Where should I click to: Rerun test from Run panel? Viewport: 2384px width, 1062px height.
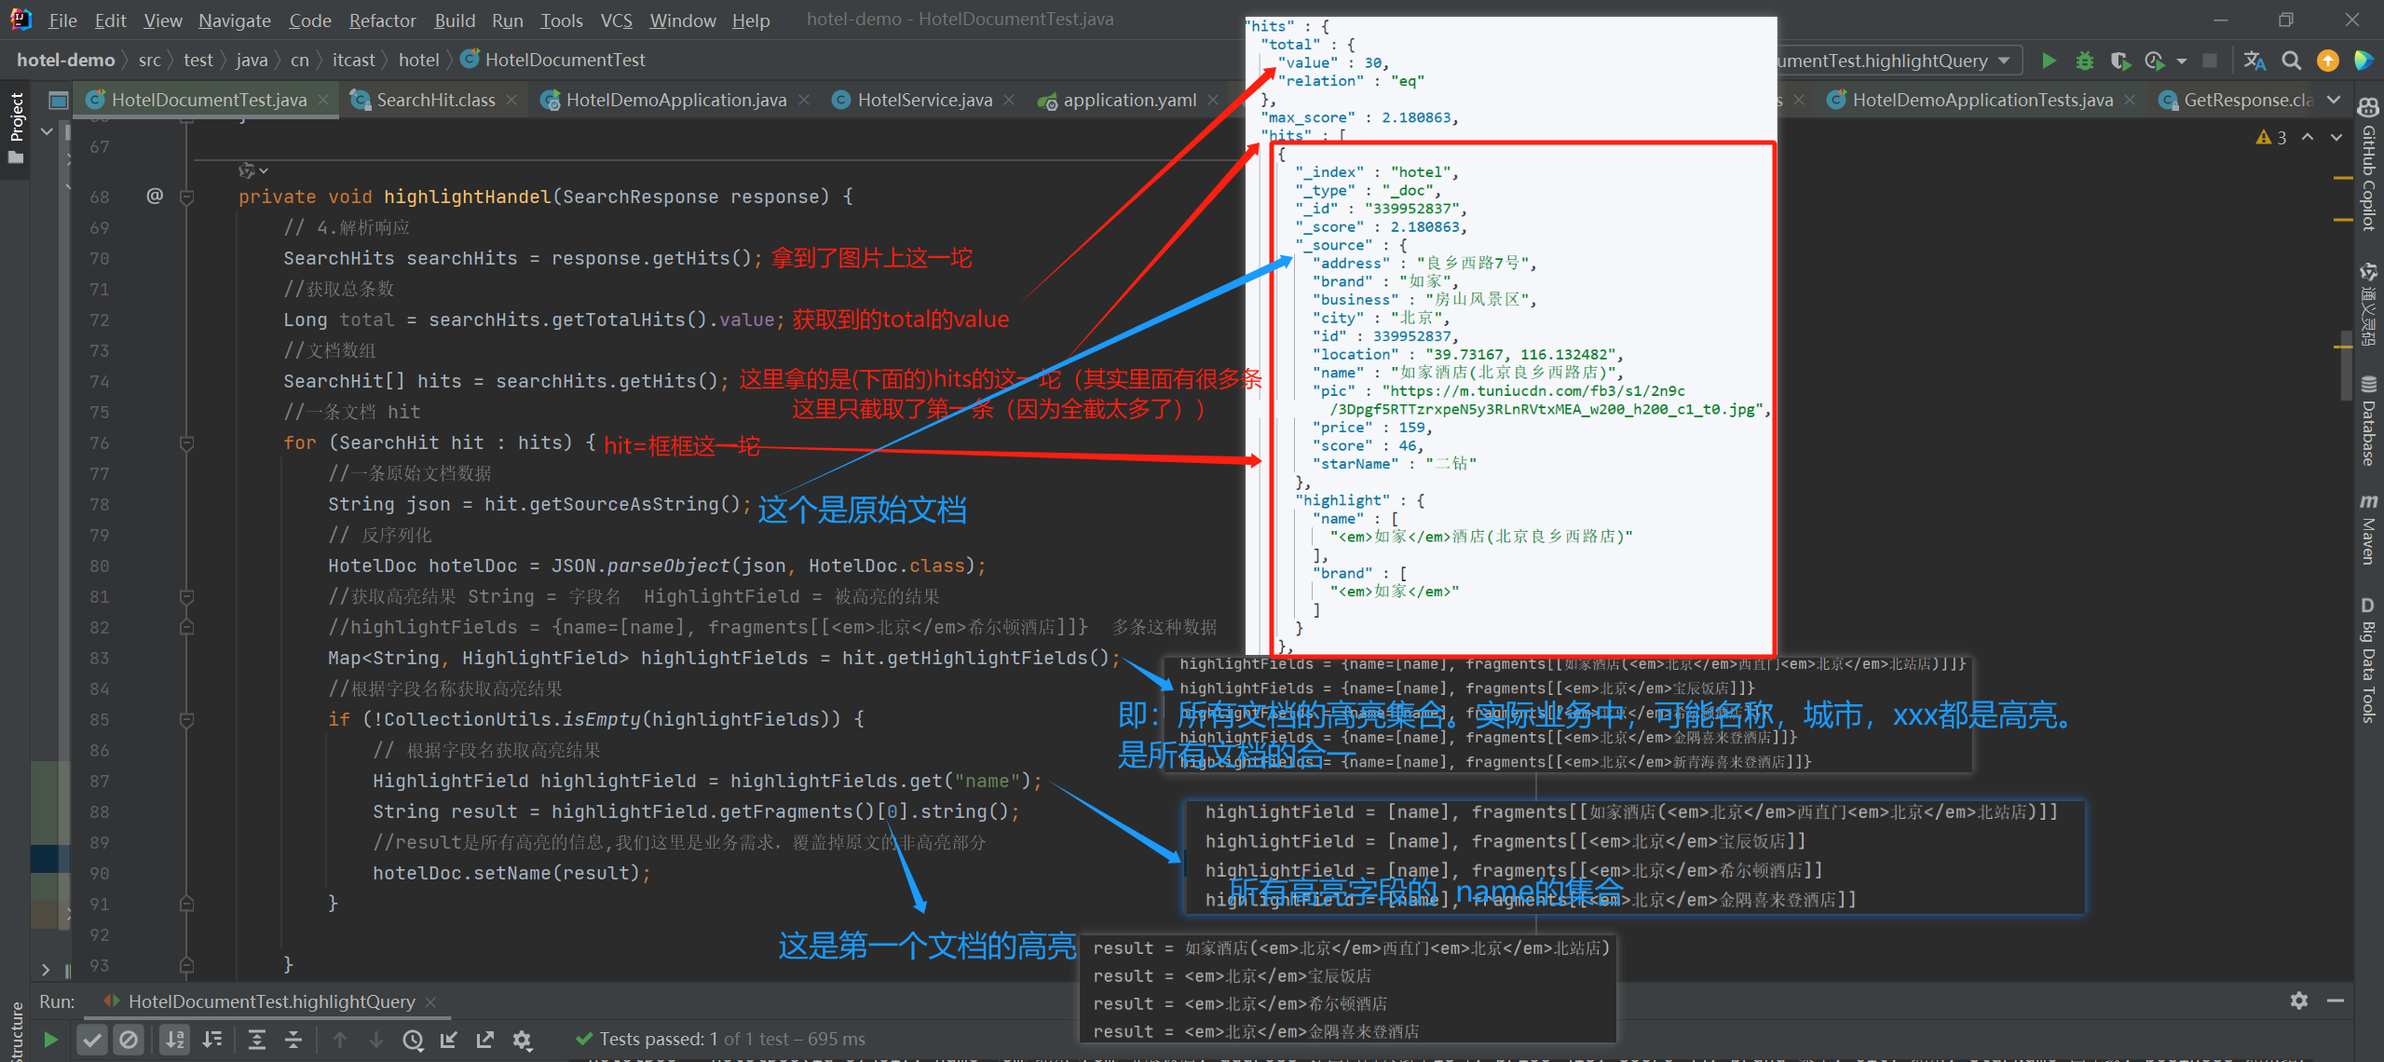(51, 1039)
